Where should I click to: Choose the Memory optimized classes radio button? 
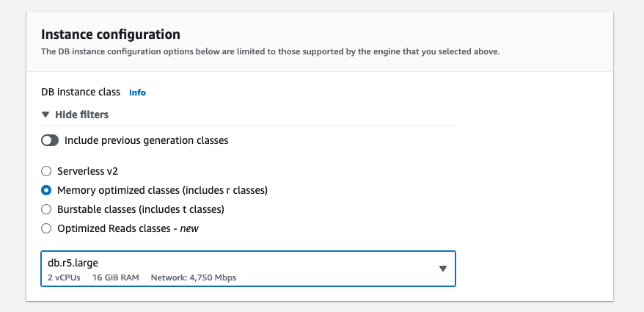pos(46,190)
